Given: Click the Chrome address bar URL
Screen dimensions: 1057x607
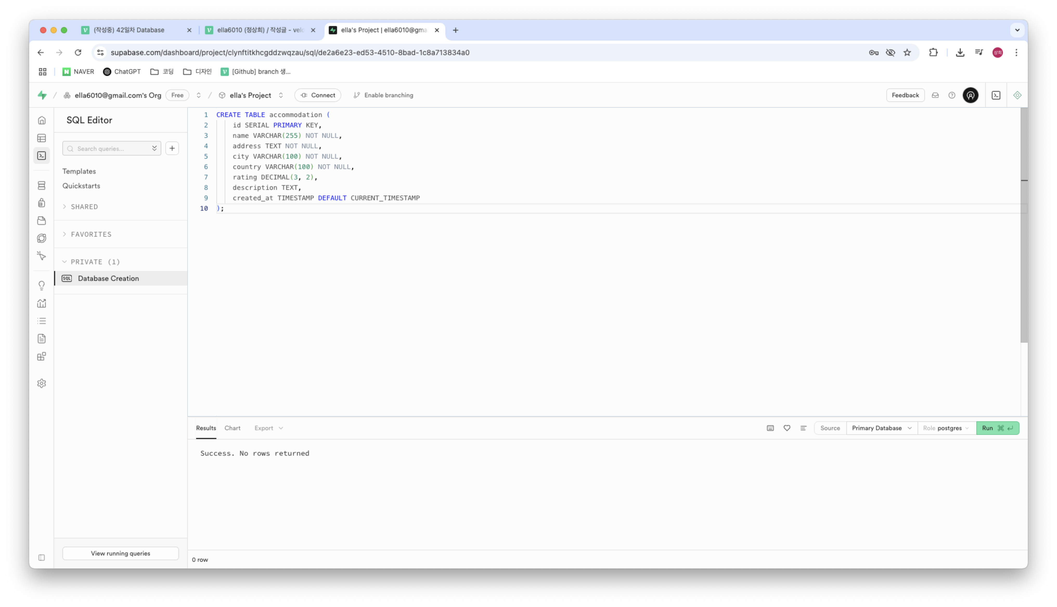Looking at the screenshot, I should point(290,53).
